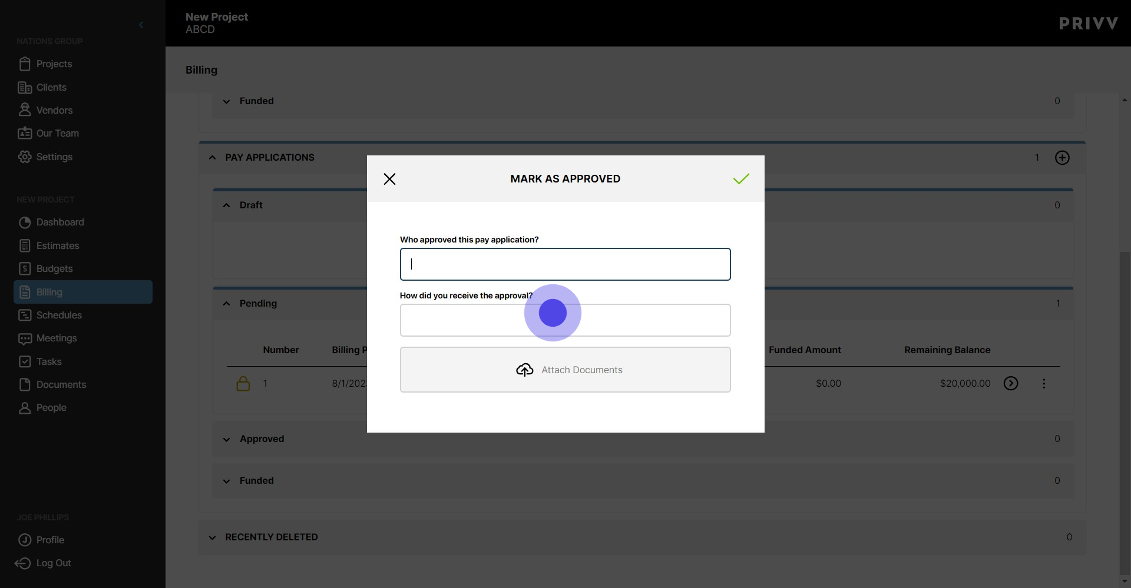The width and height of the screenshot is (1131, 588).
Task: Expand the lower Funded section
Action: point(227,481)
